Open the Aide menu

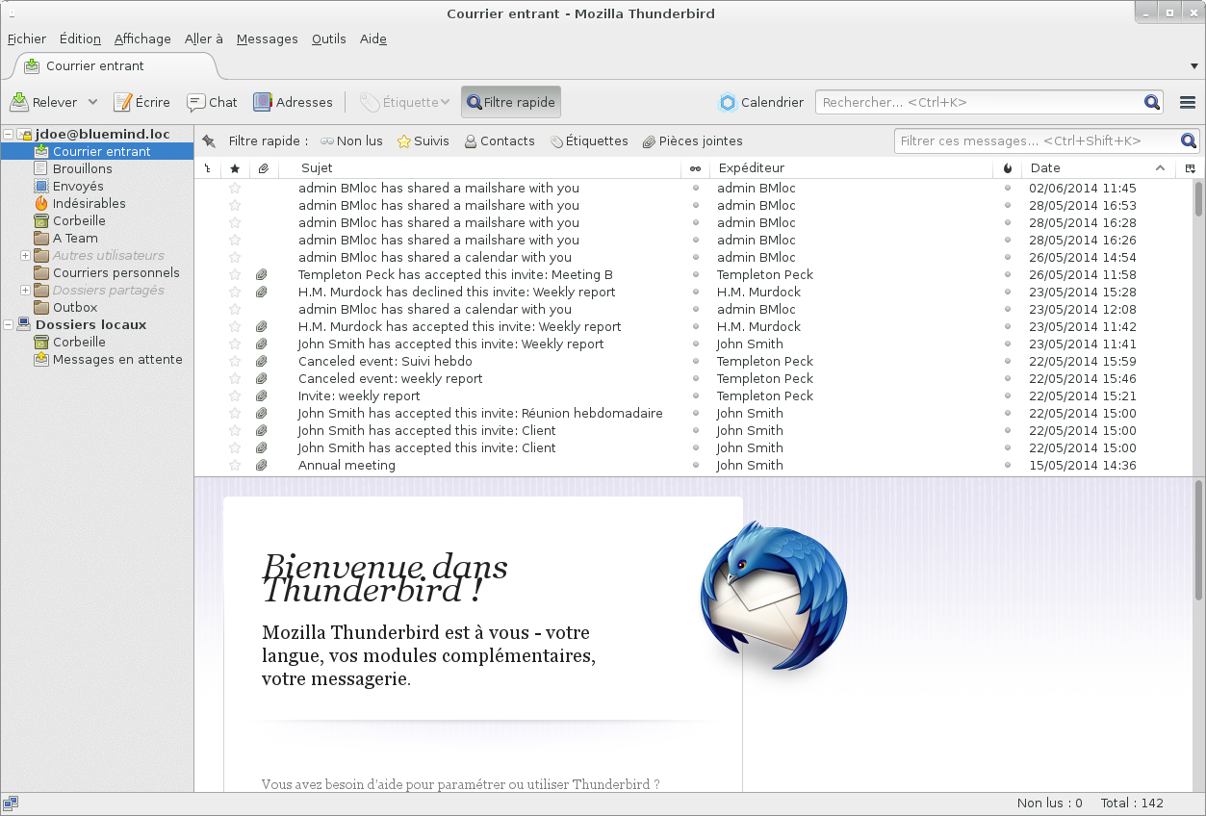point(373,39)
